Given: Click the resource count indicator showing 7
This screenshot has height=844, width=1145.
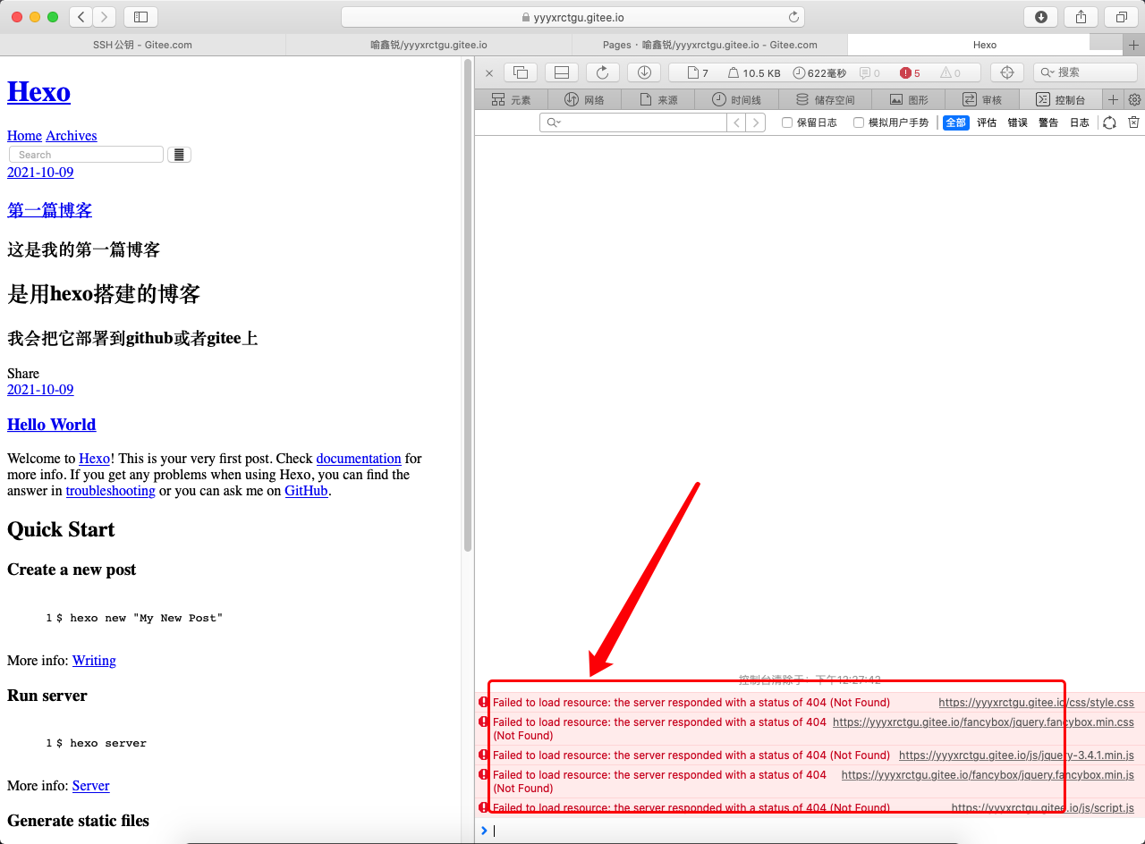Looking at the screenshot, I should [x=698, y=73].
